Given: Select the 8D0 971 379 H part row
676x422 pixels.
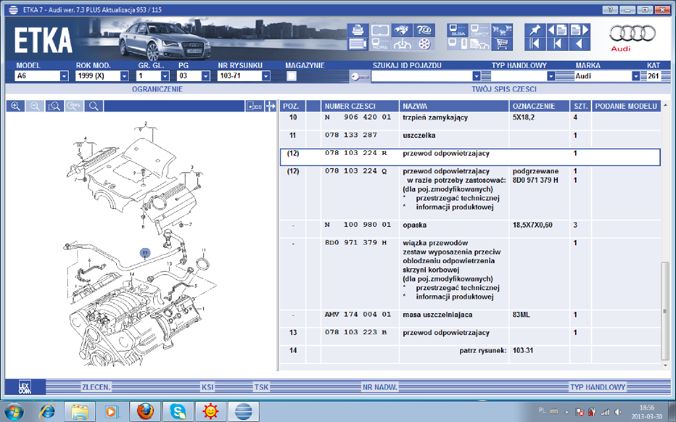Looking at the screenshot, I should pos(470,274).
